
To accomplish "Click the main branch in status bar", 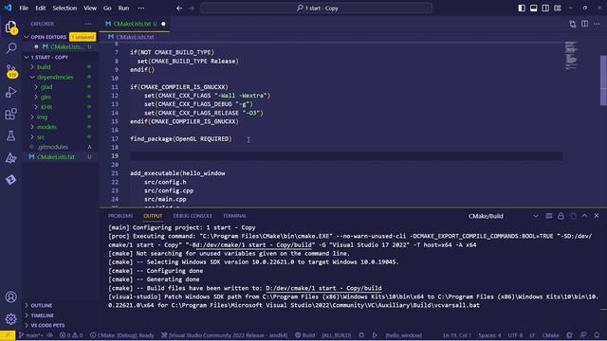I will point(30,335).
